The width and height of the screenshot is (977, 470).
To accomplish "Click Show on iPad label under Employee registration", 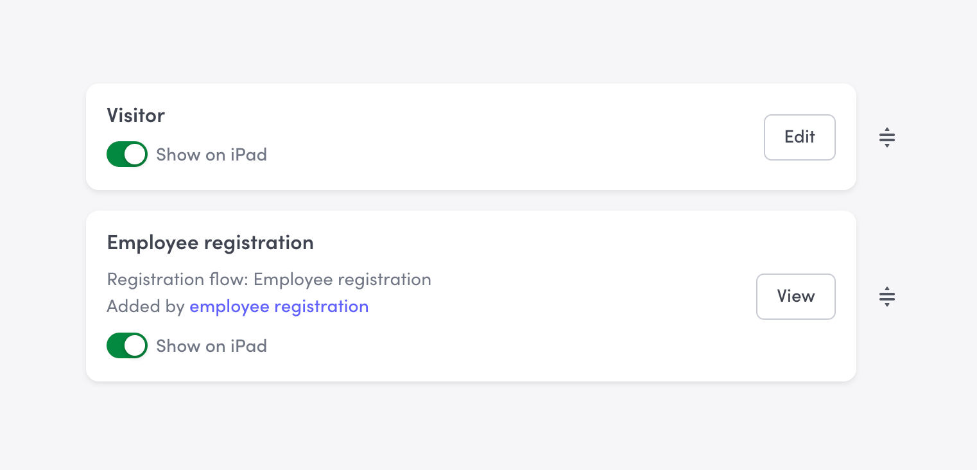I will tap(211, 346).
